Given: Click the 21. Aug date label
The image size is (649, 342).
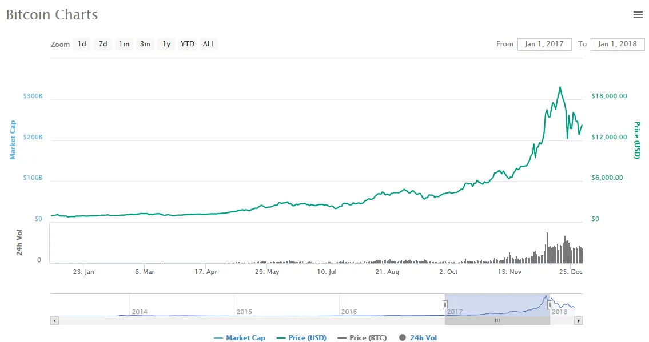Looking at the screenshot, I should [x=387, y=272].
